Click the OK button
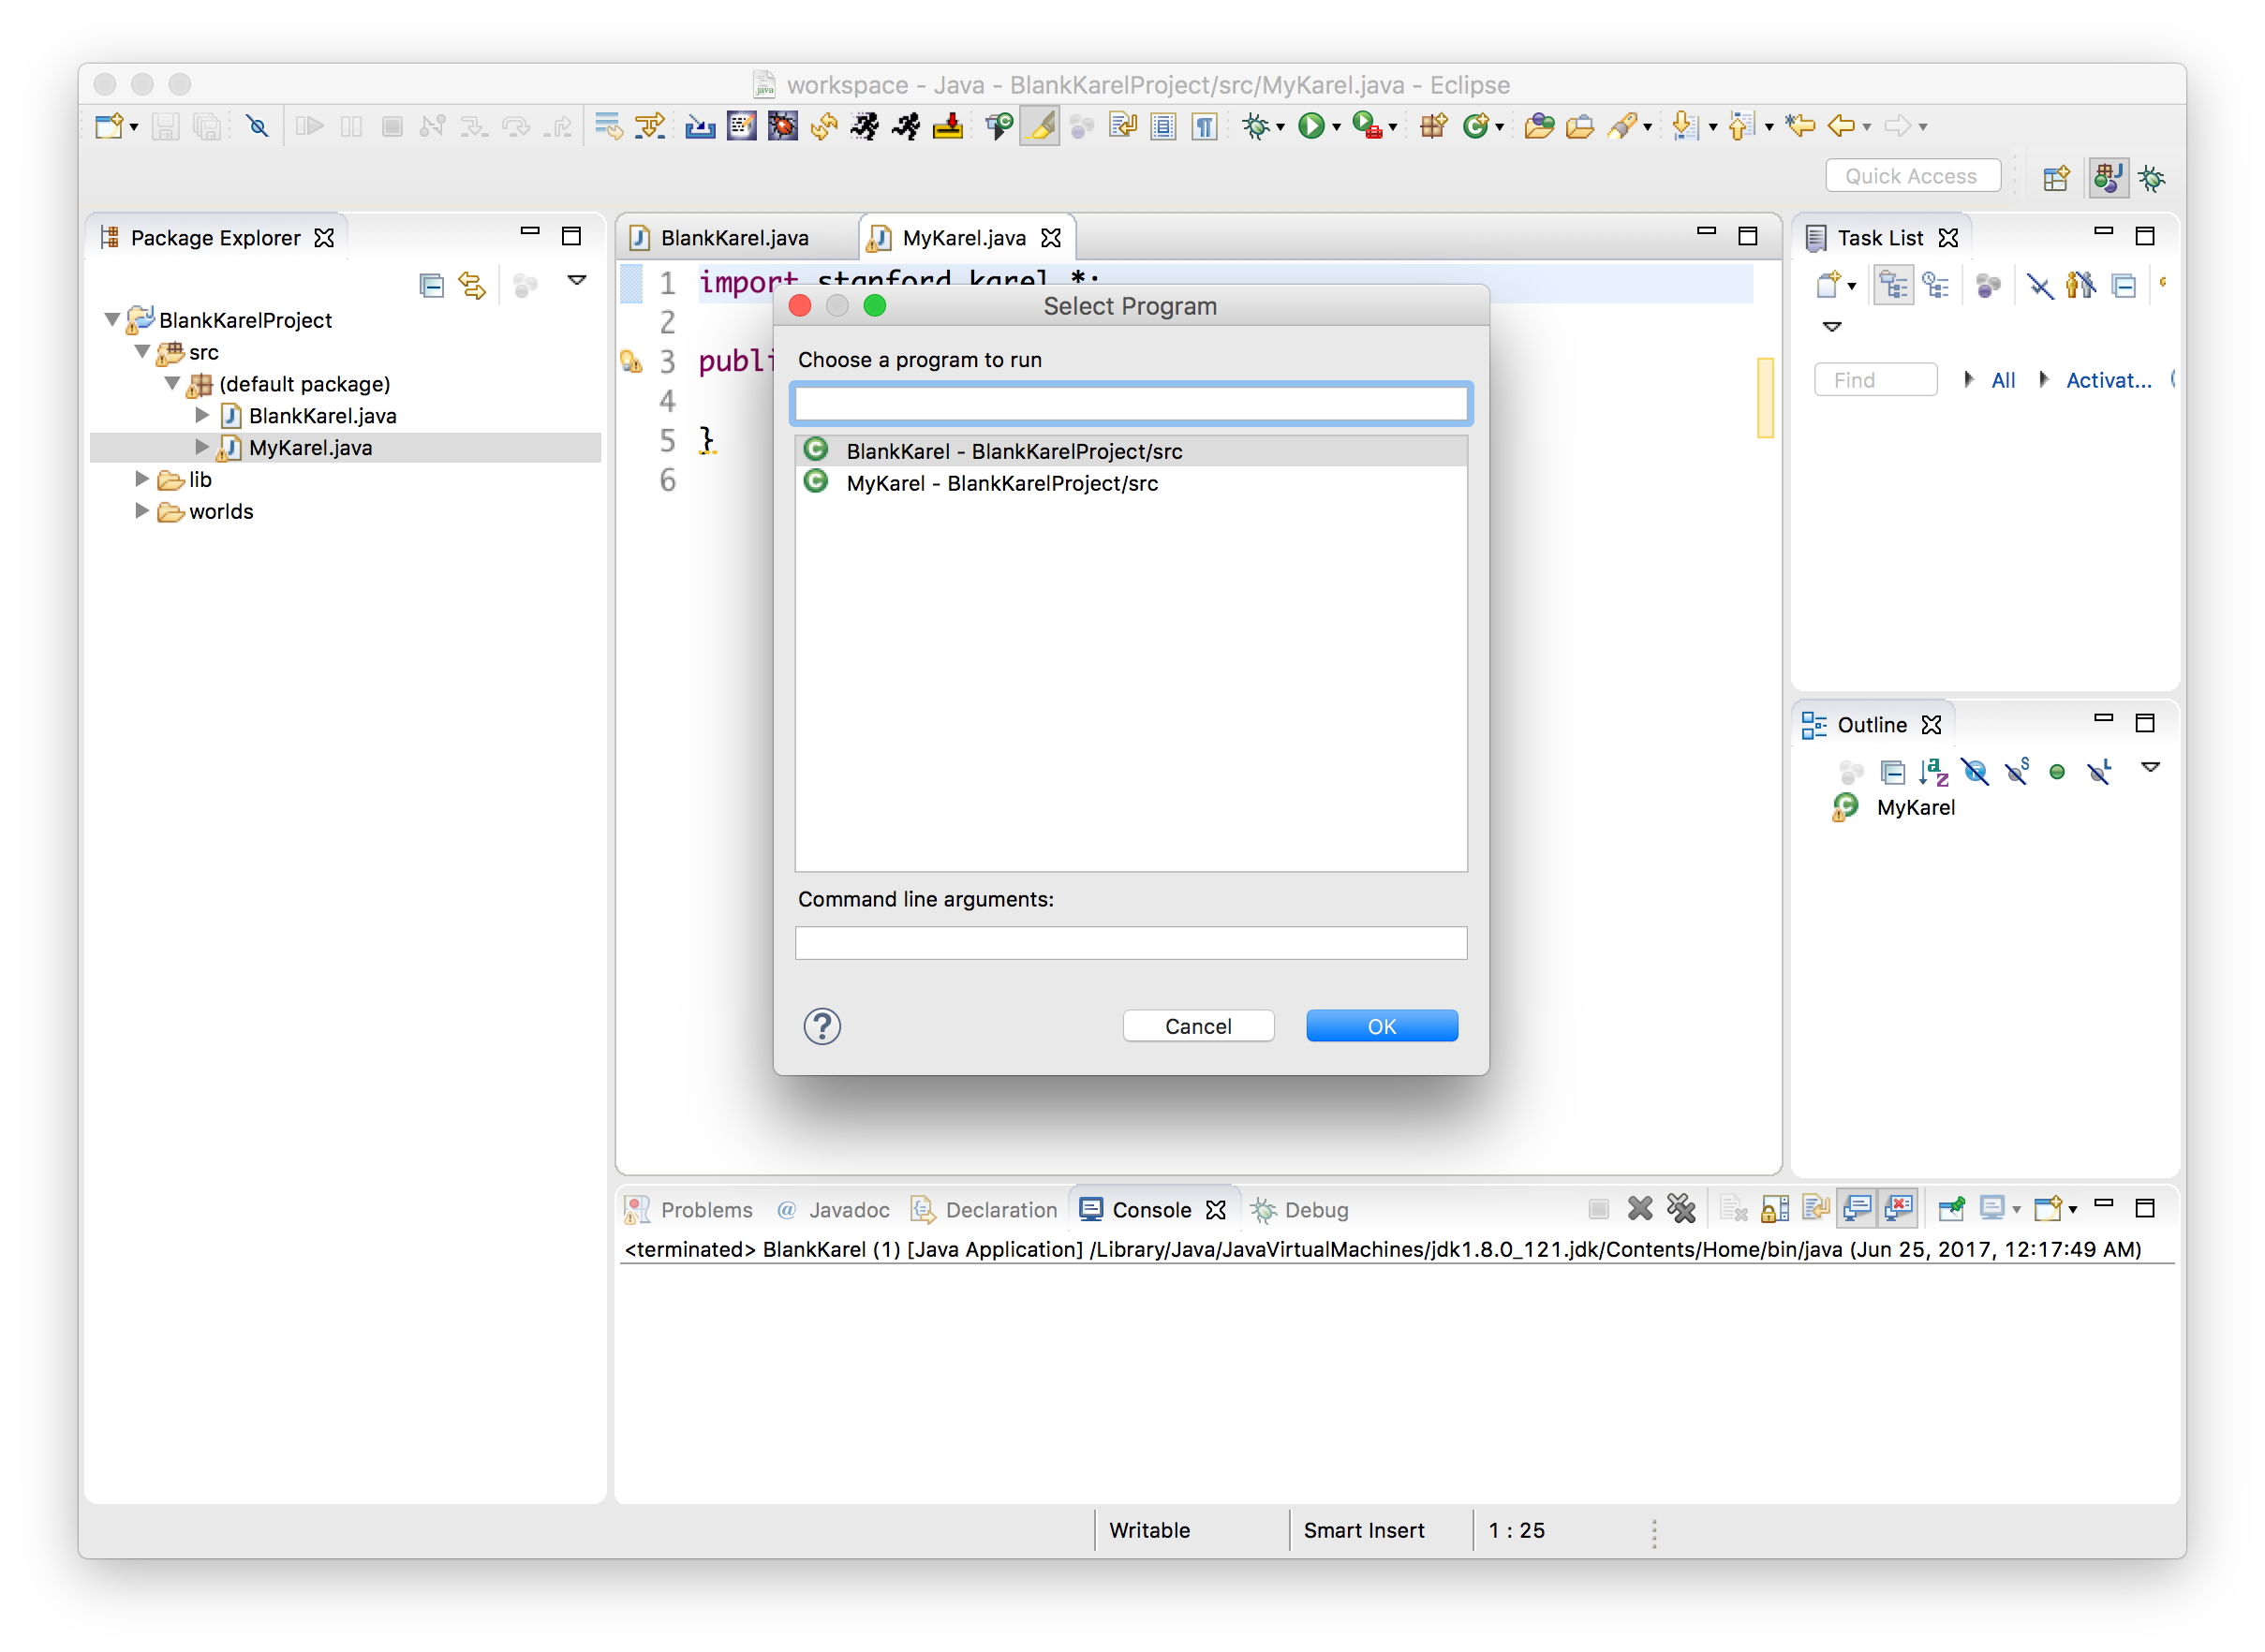 click(1382, 1026)
